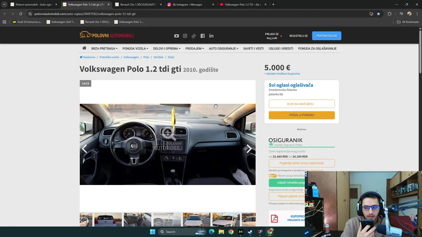Viewport: 422px width, 237px height.
Task: Open the Volkswagen breadcrumb link
Action: pos(131,57)
